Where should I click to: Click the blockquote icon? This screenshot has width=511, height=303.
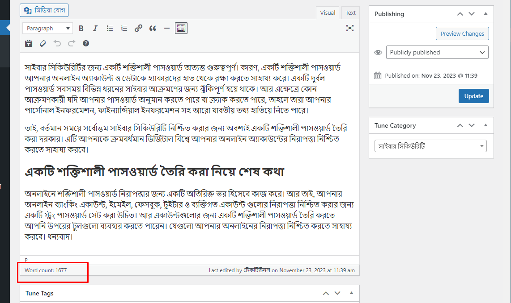click(153, 28)
